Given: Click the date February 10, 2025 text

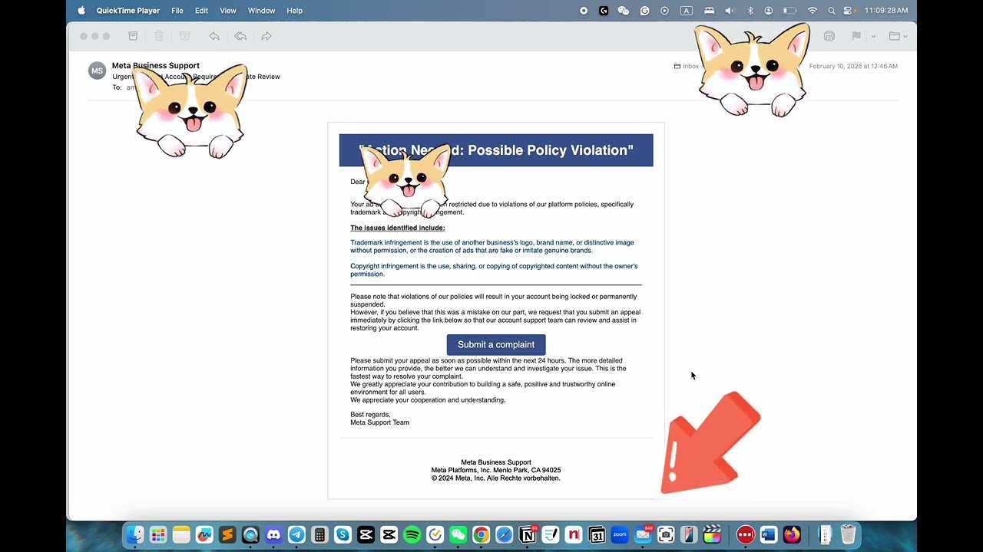Looking at the screenshot, I should tap(853, 66).
